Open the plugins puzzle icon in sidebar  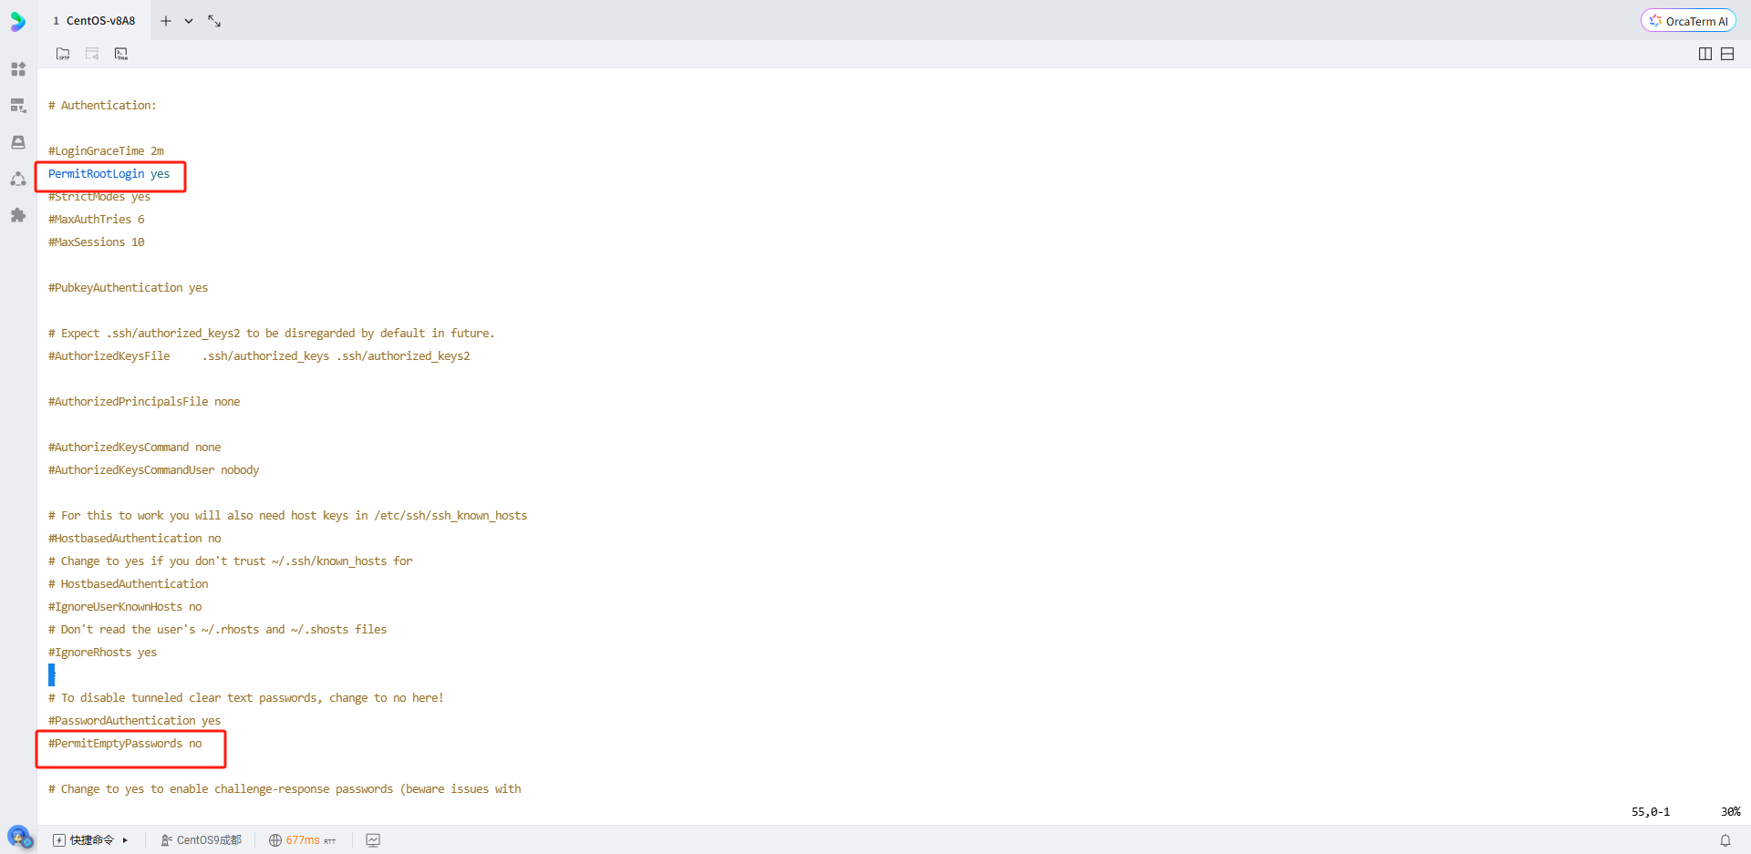tap(18, 215)
